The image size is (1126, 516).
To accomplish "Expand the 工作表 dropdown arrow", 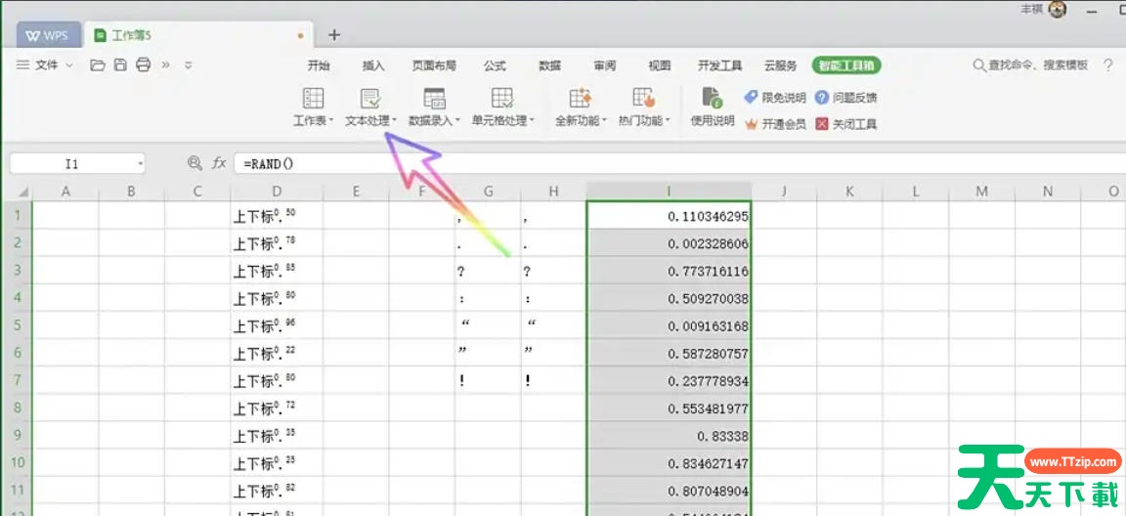I will point(331,121).
